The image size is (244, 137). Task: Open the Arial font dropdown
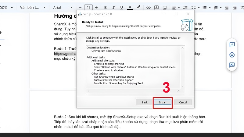click(x=63, y=7)
